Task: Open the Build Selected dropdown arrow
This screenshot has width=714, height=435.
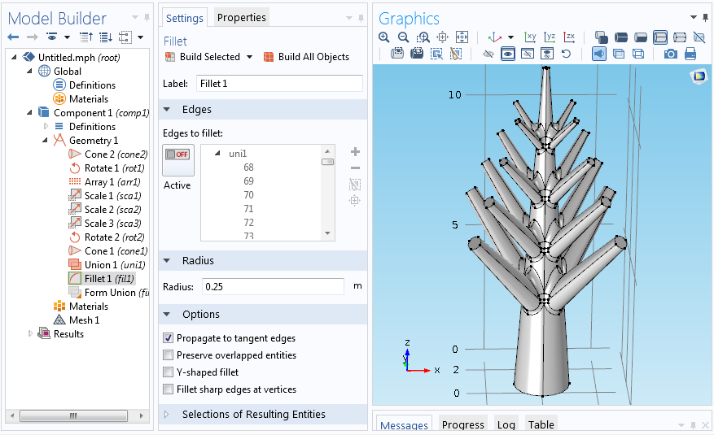Action: point(247,57)
